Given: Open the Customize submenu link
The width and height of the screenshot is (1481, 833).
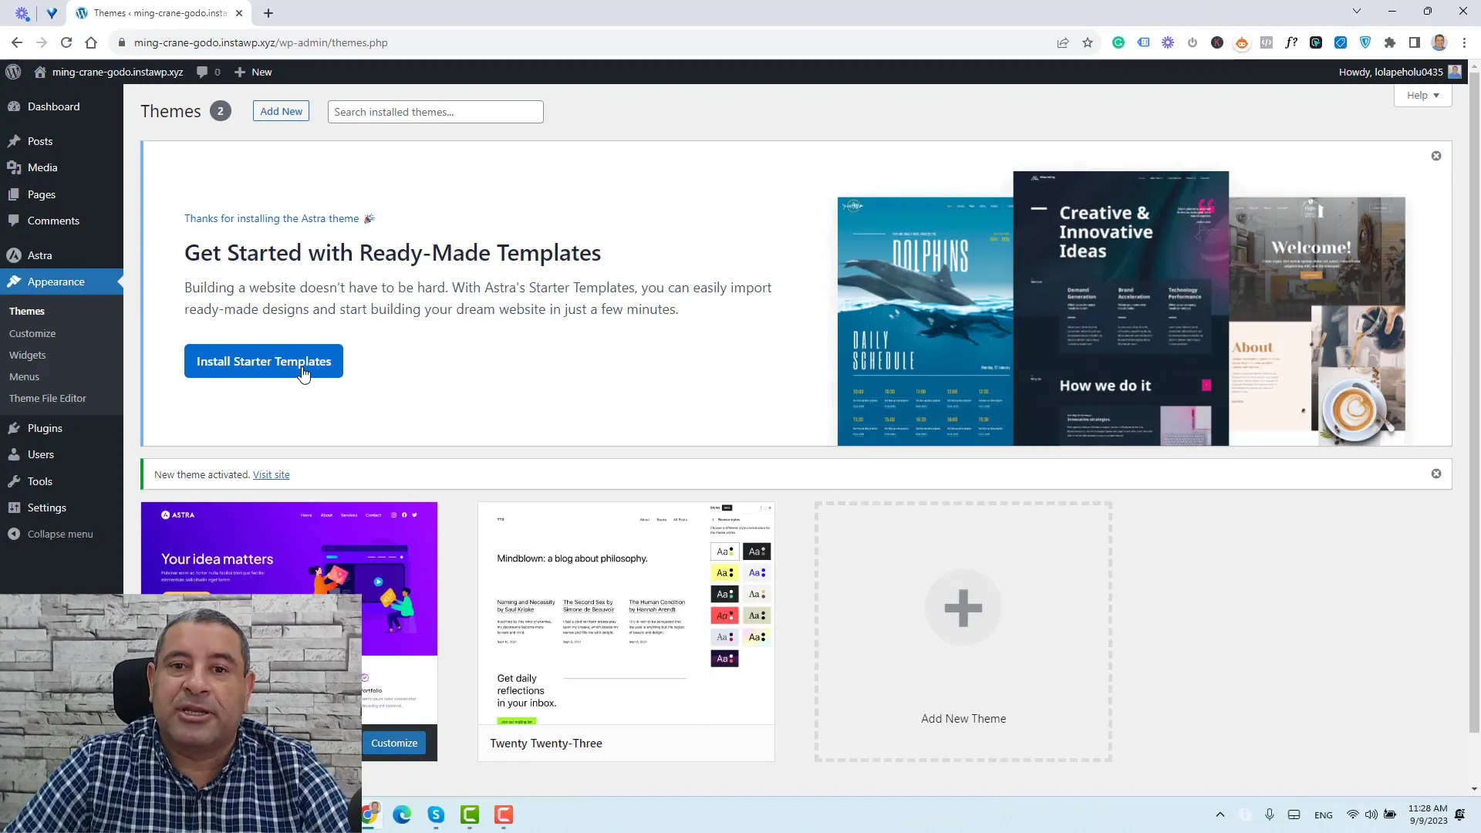Looking at the screenshot, I should (x=32, y=333).
